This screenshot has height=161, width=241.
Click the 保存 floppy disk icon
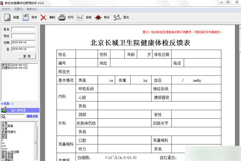click(26, 17)
